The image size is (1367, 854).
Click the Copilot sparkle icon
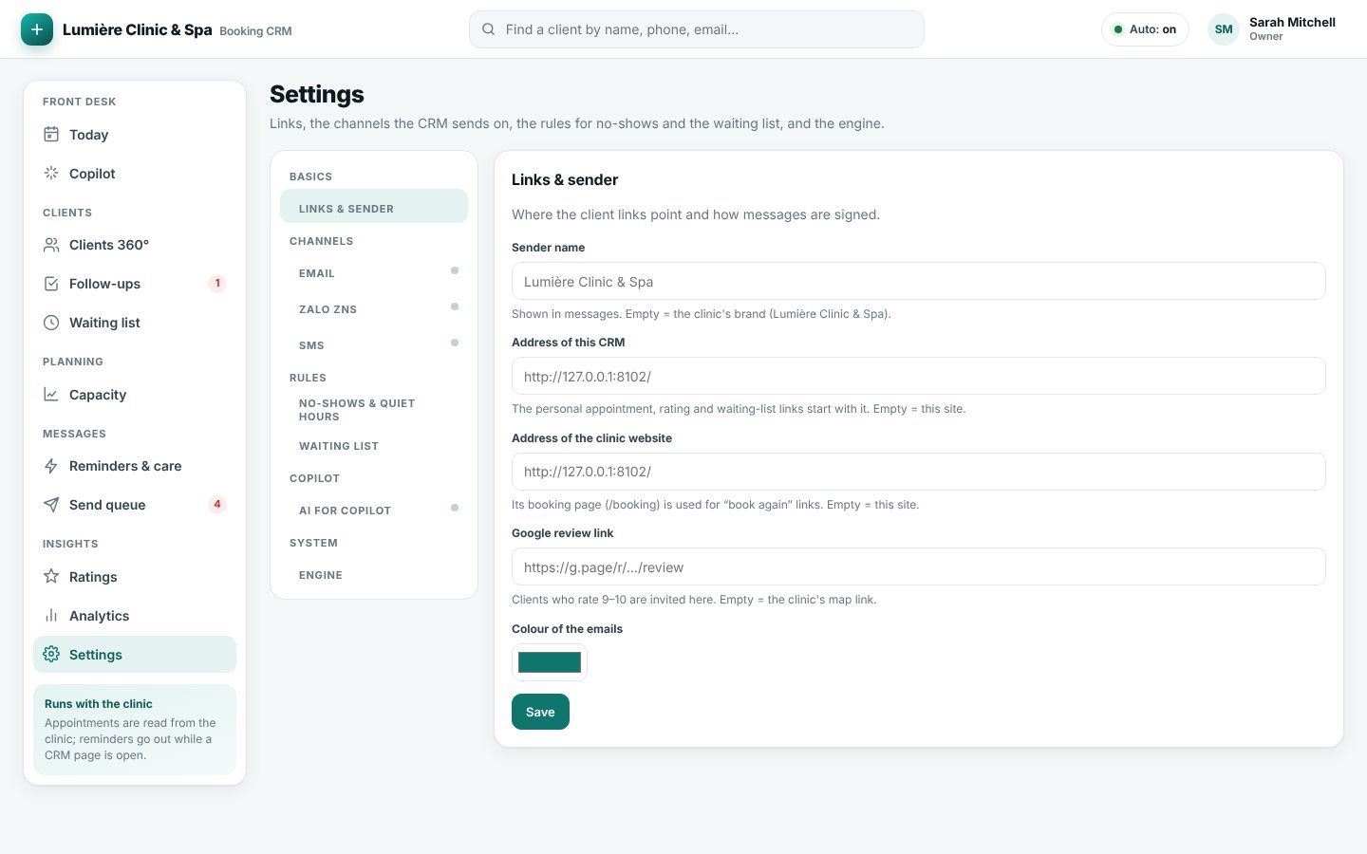(51, 174)
